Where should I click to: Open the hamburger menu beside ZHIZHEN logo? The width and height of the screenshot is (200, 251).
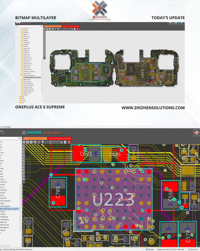(x=24, y=133)
